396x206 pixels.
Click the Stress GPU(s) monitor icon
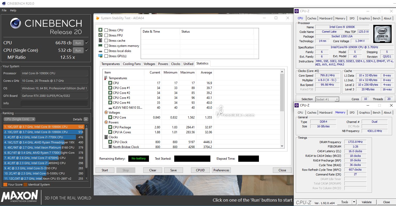(x=100, y=56)
